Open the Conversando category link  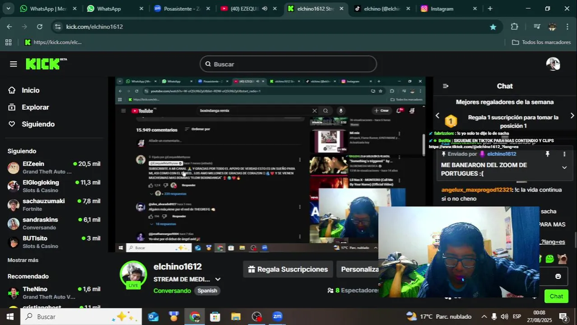172,291
